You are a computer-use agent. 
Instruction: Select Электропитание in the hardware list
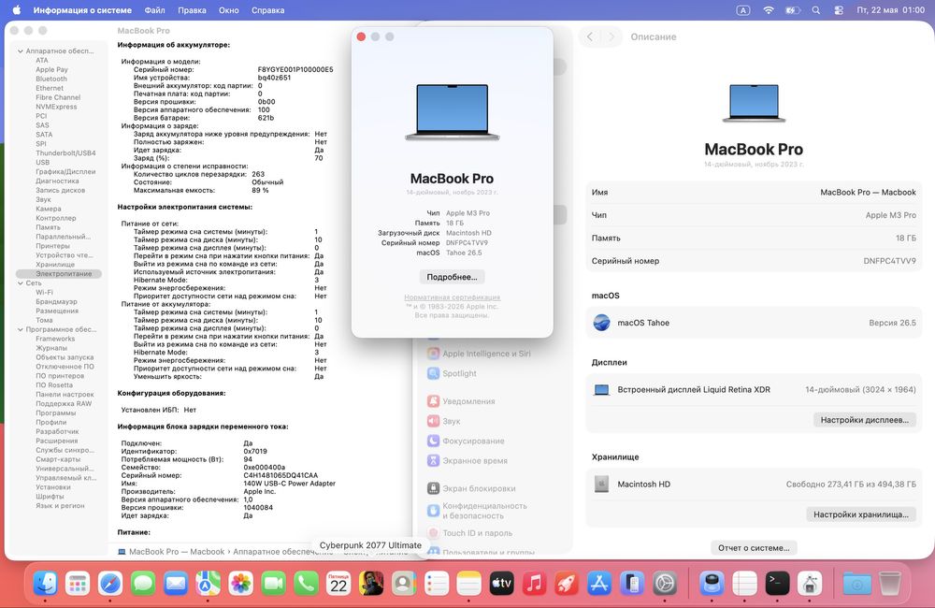click(59, 274)
